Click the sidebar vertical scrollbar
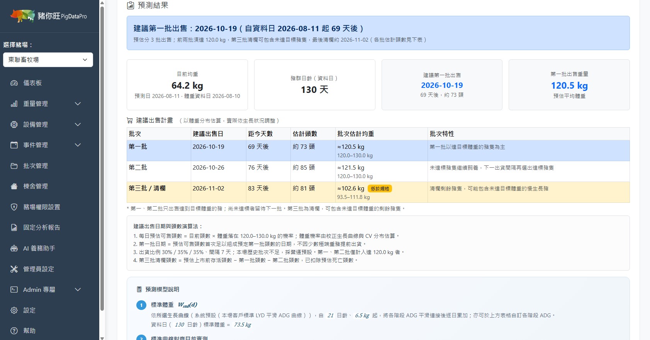This screenshot has width=650, height=340. 102,158
